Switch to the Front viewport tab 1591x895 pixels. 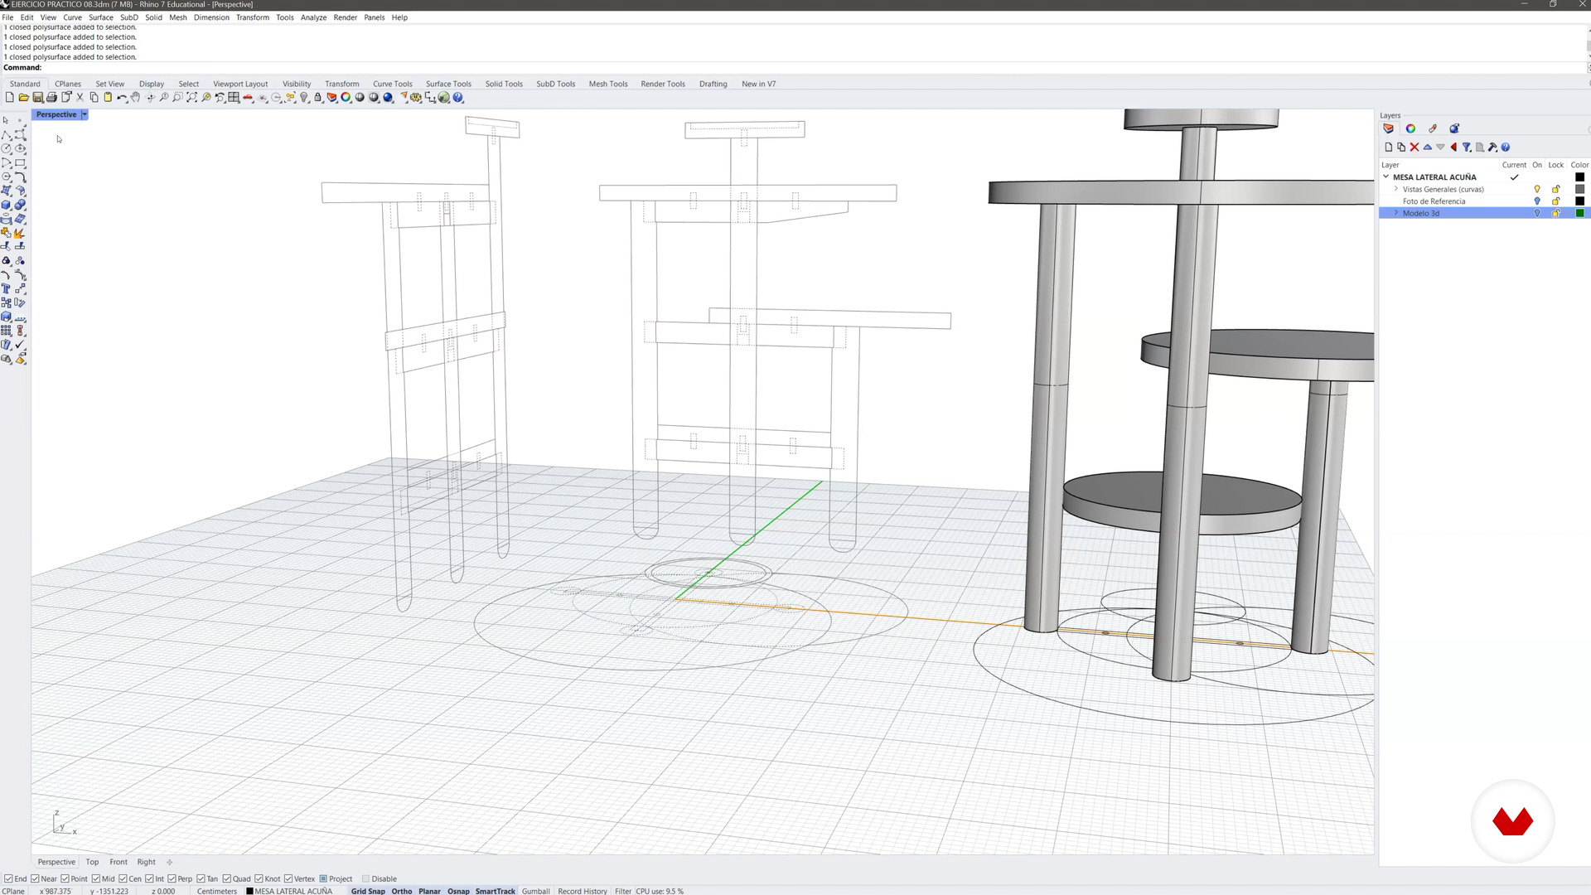(118, 862)
